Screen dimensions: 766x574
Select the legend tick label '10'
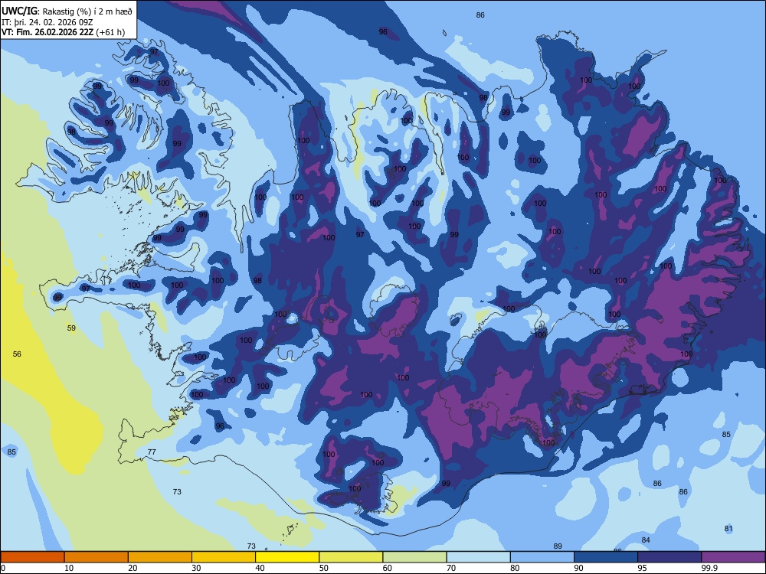69,568
